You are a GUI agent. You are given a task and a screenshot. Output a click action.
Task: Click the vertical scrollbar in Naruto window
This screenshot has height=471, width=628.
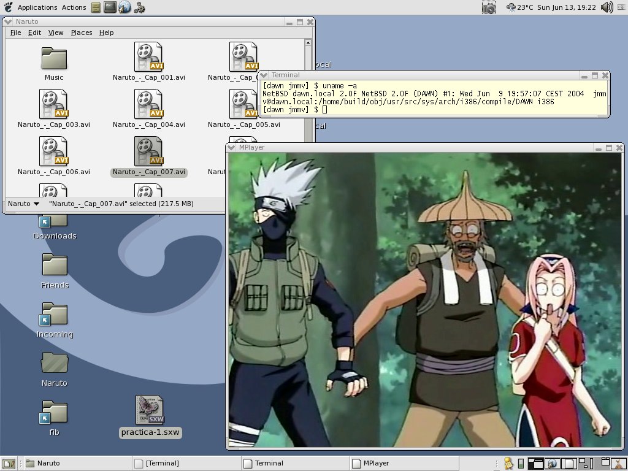tap(308, 90)
